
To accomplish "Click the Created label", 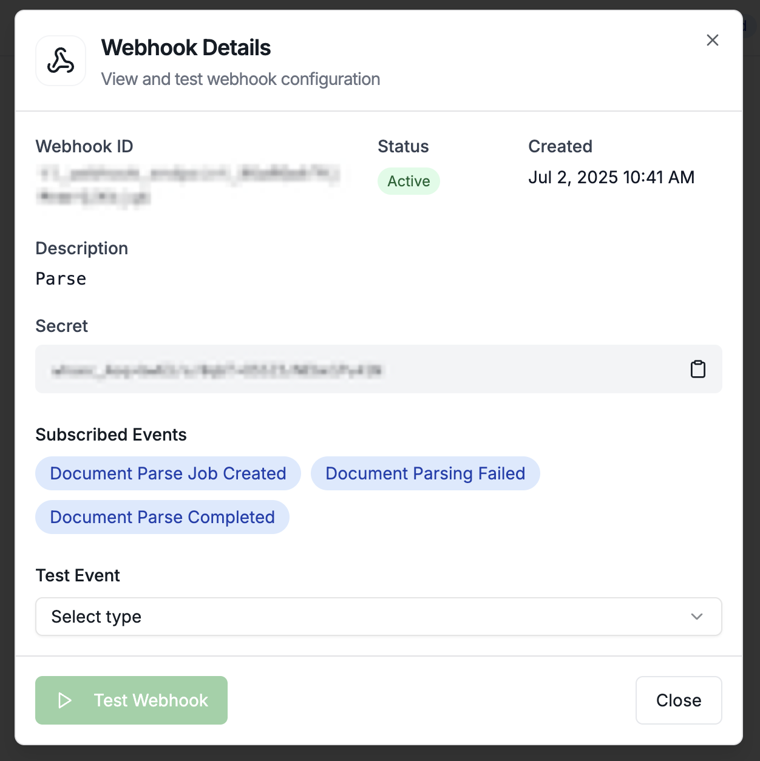I will 560,146.
